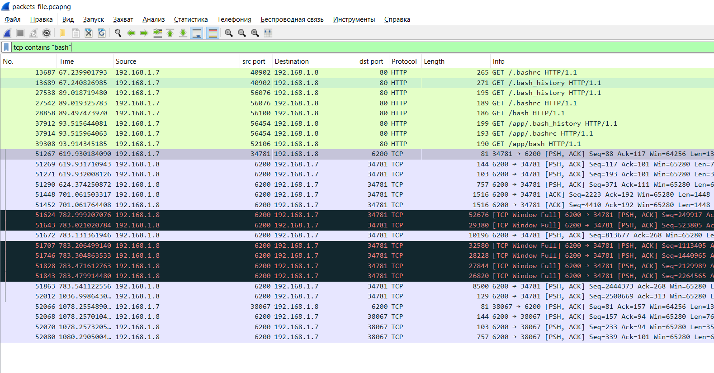Go forward to next packet arrow
Image resolution: width=714 pixels, height=373 pixels.
pos(144,33)
